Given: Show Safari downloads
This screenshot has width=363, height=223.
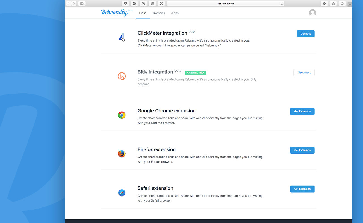Looking at the screenshot, I should (x=324, y=4).
